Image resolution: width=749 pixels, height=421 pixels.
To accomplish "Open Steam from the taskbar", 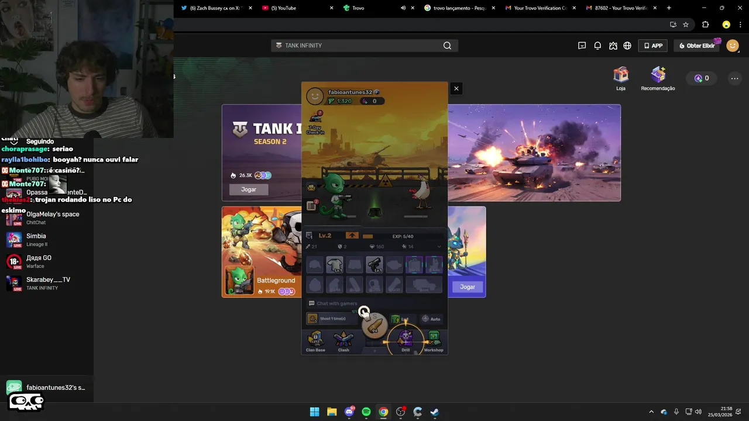I will point(435,412).
